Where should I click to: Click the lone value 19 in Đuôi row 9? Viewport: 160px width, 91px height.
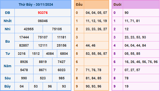[127, 86]
